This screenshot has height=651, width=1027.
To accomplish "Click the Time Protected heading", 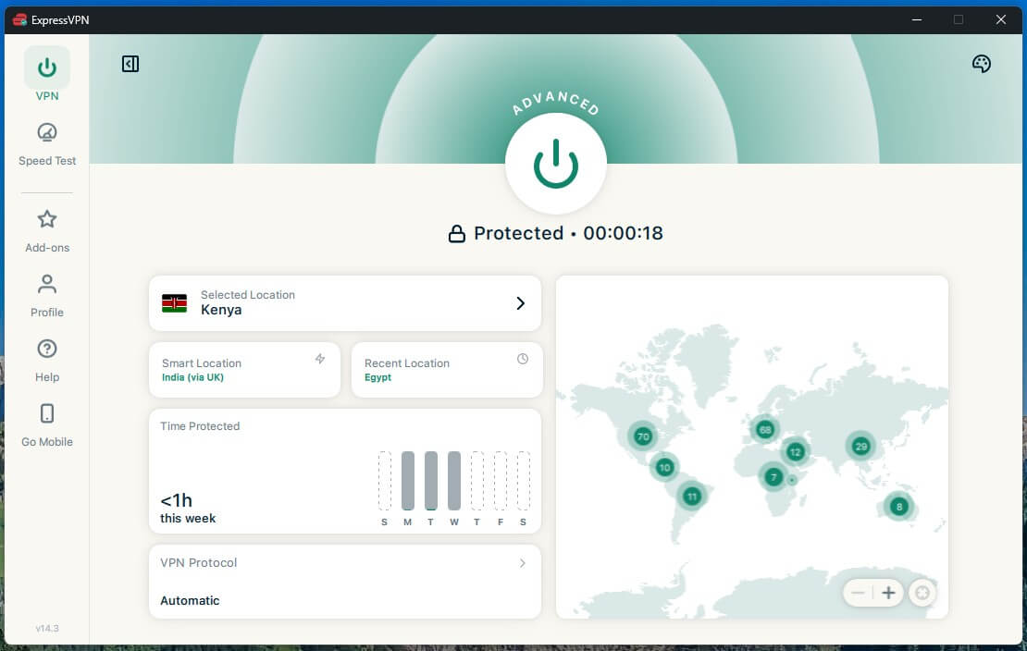I will [200, 426].
